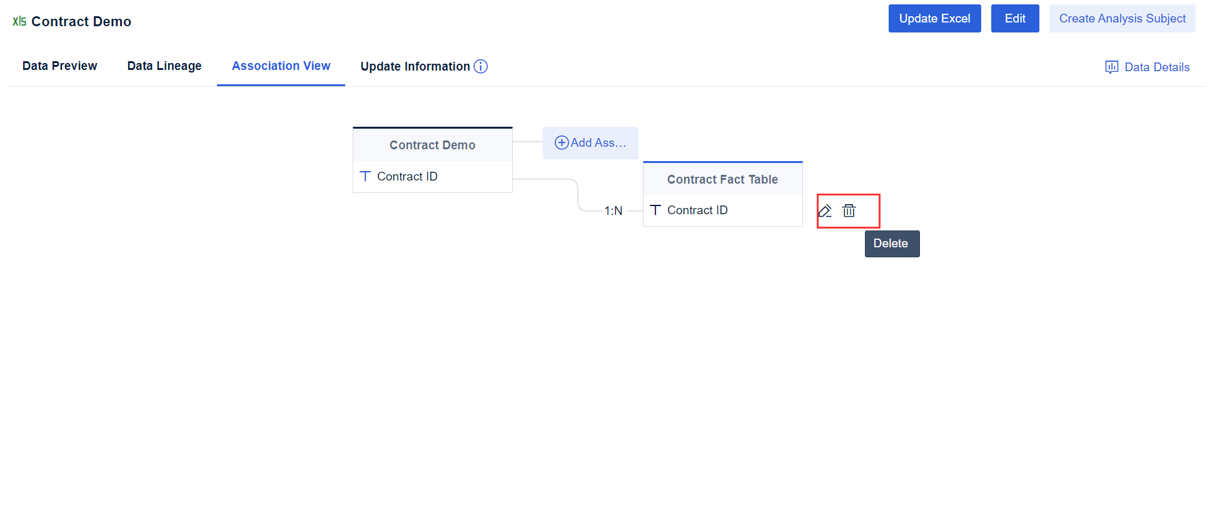Click the Contract Demo table header

[432, 145]
